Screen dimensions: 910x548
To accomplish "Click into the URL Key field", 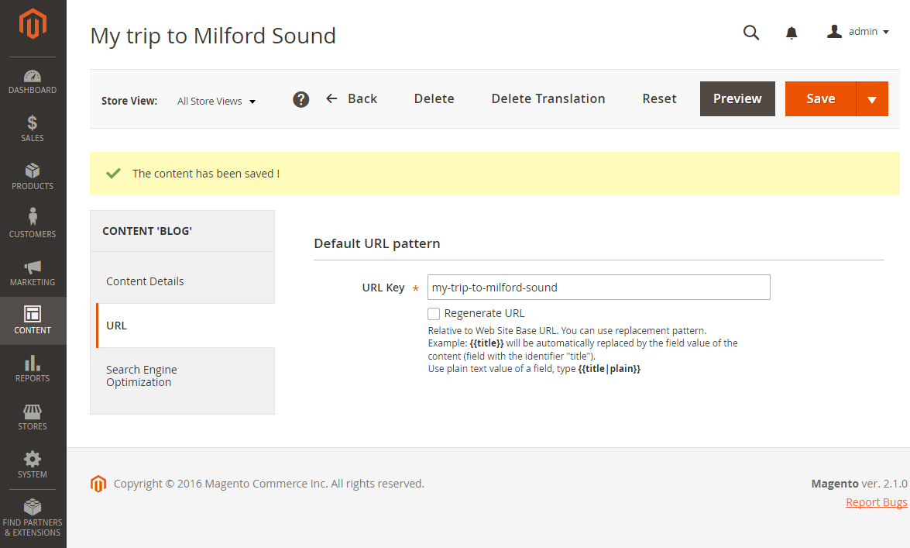I will point(599,287).
